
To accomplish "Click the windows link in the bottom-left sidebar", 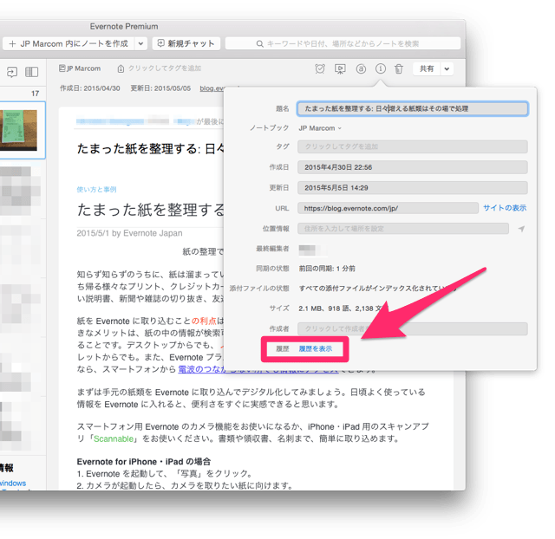I will 13,484.
